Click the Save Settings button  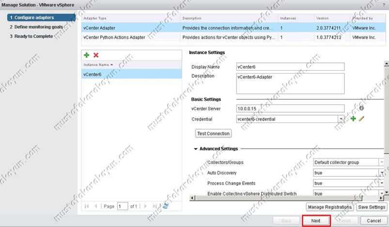coord(372,207)
